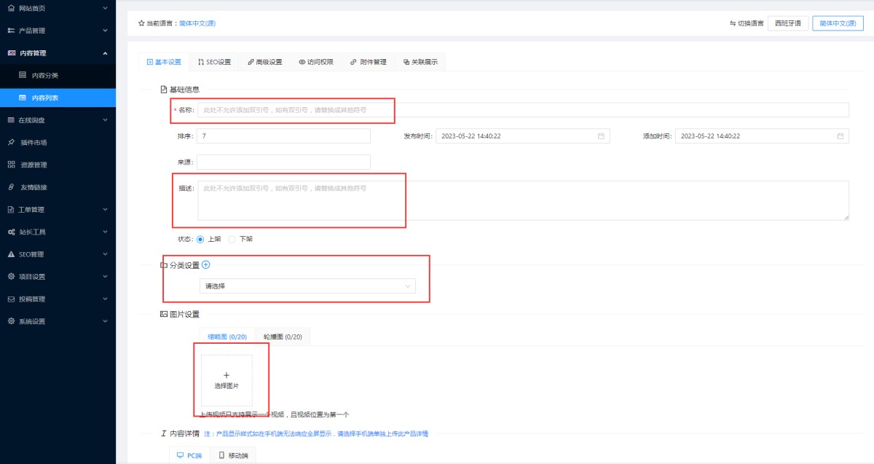Click the 简体中文(源) language button
The height and width of the screenshot is (464, 874).
pos(838,23)
